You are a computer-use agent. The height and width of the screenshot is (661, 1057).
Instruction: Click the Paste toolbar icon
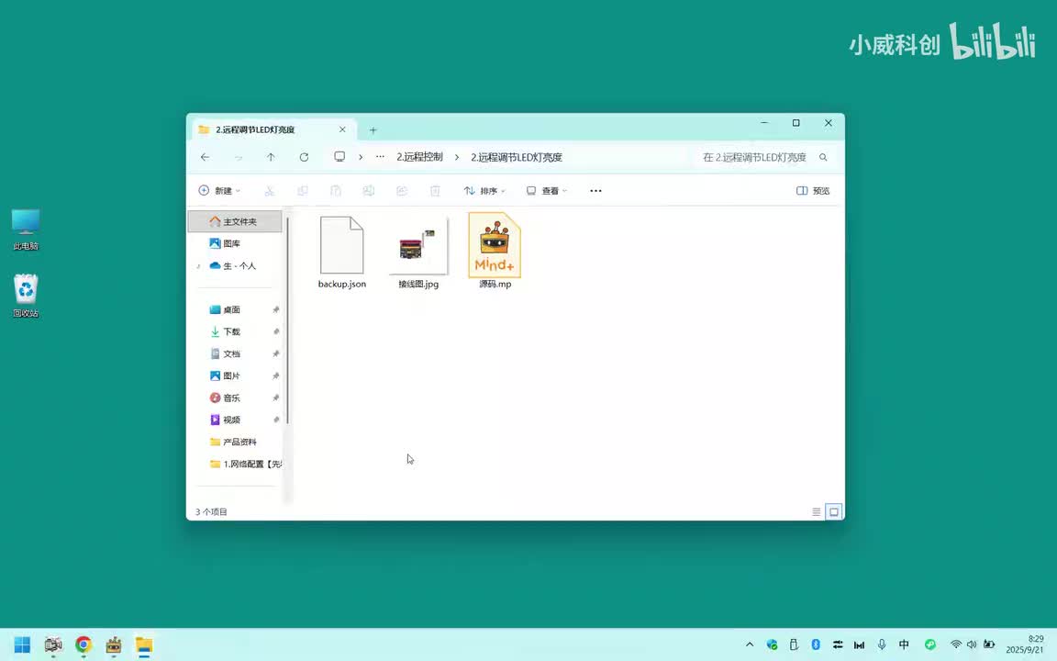coord(336,191)
